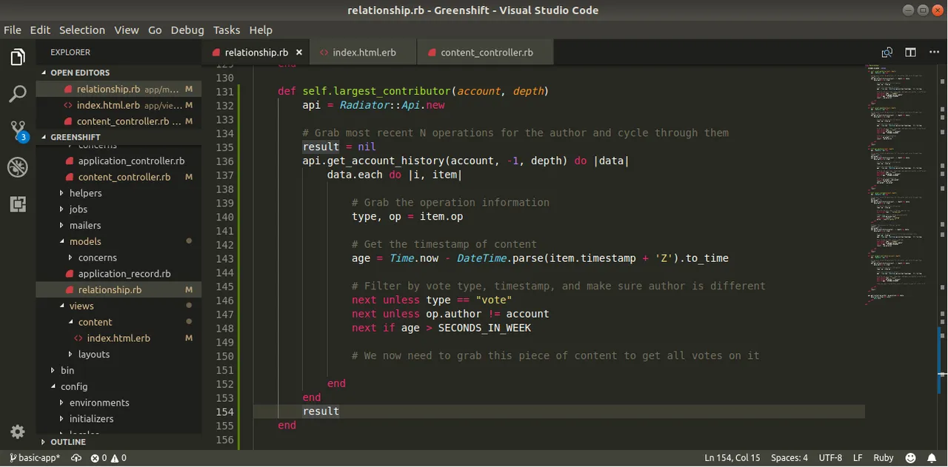Open the Debug view icon
The image size is (948, 467).
[x=18, y=167]
